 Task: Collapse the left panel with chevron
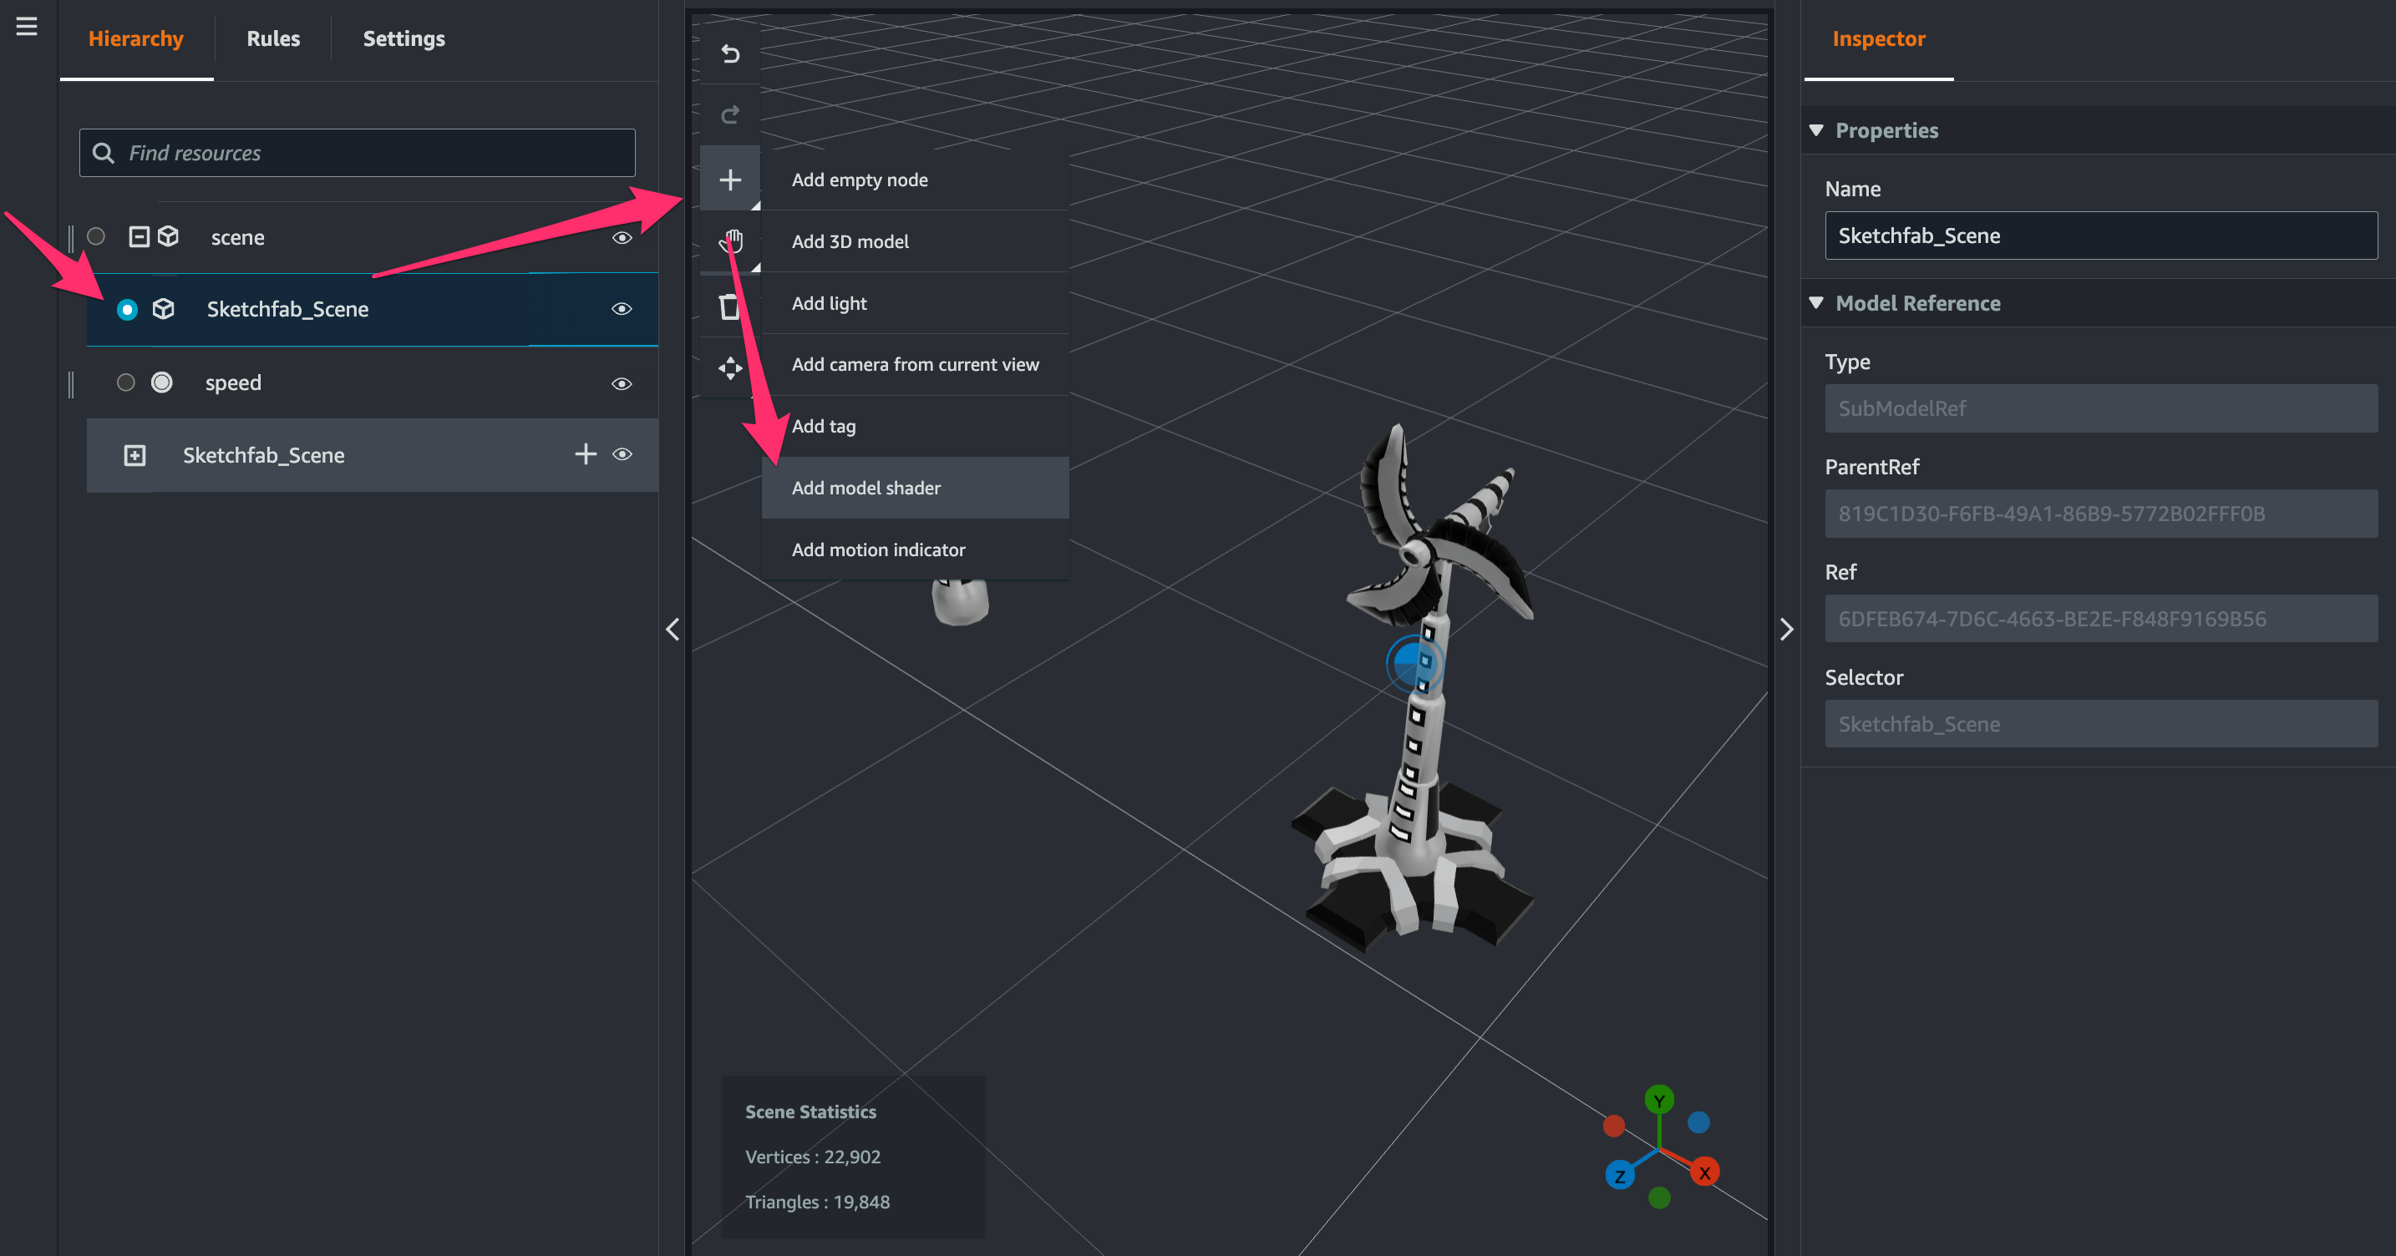click(x=673, y=630)
